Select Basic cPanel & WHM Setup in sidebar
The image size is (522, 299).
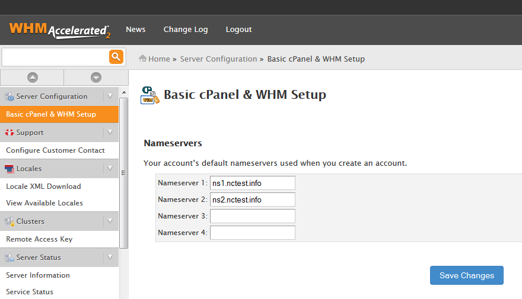click(59, 114)
